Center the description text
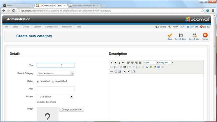Screen dimensions: 217x122 132,63
